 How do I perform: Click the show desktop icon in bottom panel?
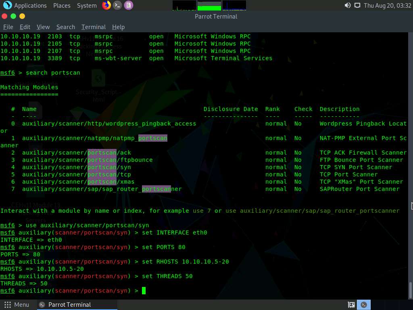tap(351, 305)
